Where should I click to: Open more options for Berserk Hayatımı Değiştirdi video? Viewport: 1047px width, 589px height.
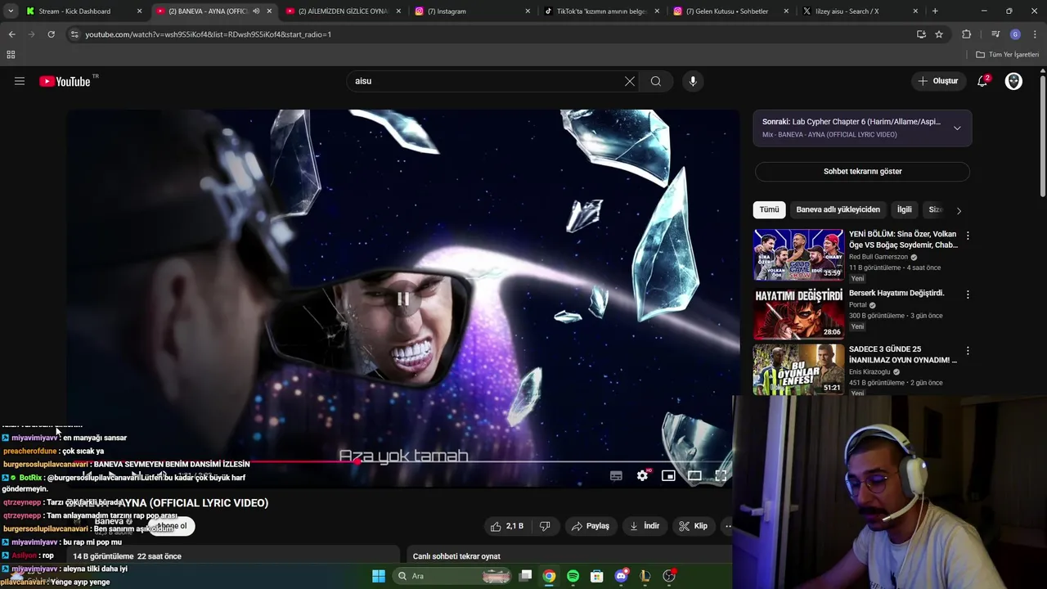point(968,294)
